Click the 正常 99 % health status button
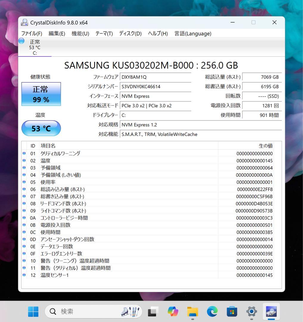Image resolution: width=303 pixels, height=322 pixels. 41,94
